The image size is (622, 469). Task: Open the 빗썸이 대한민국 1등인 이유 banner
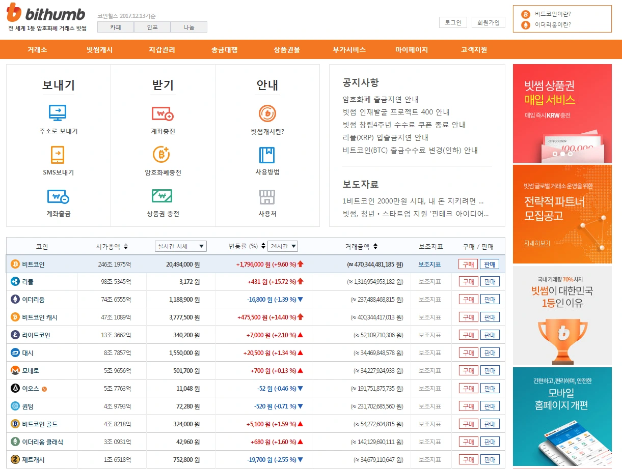click(x=562, y=315)
